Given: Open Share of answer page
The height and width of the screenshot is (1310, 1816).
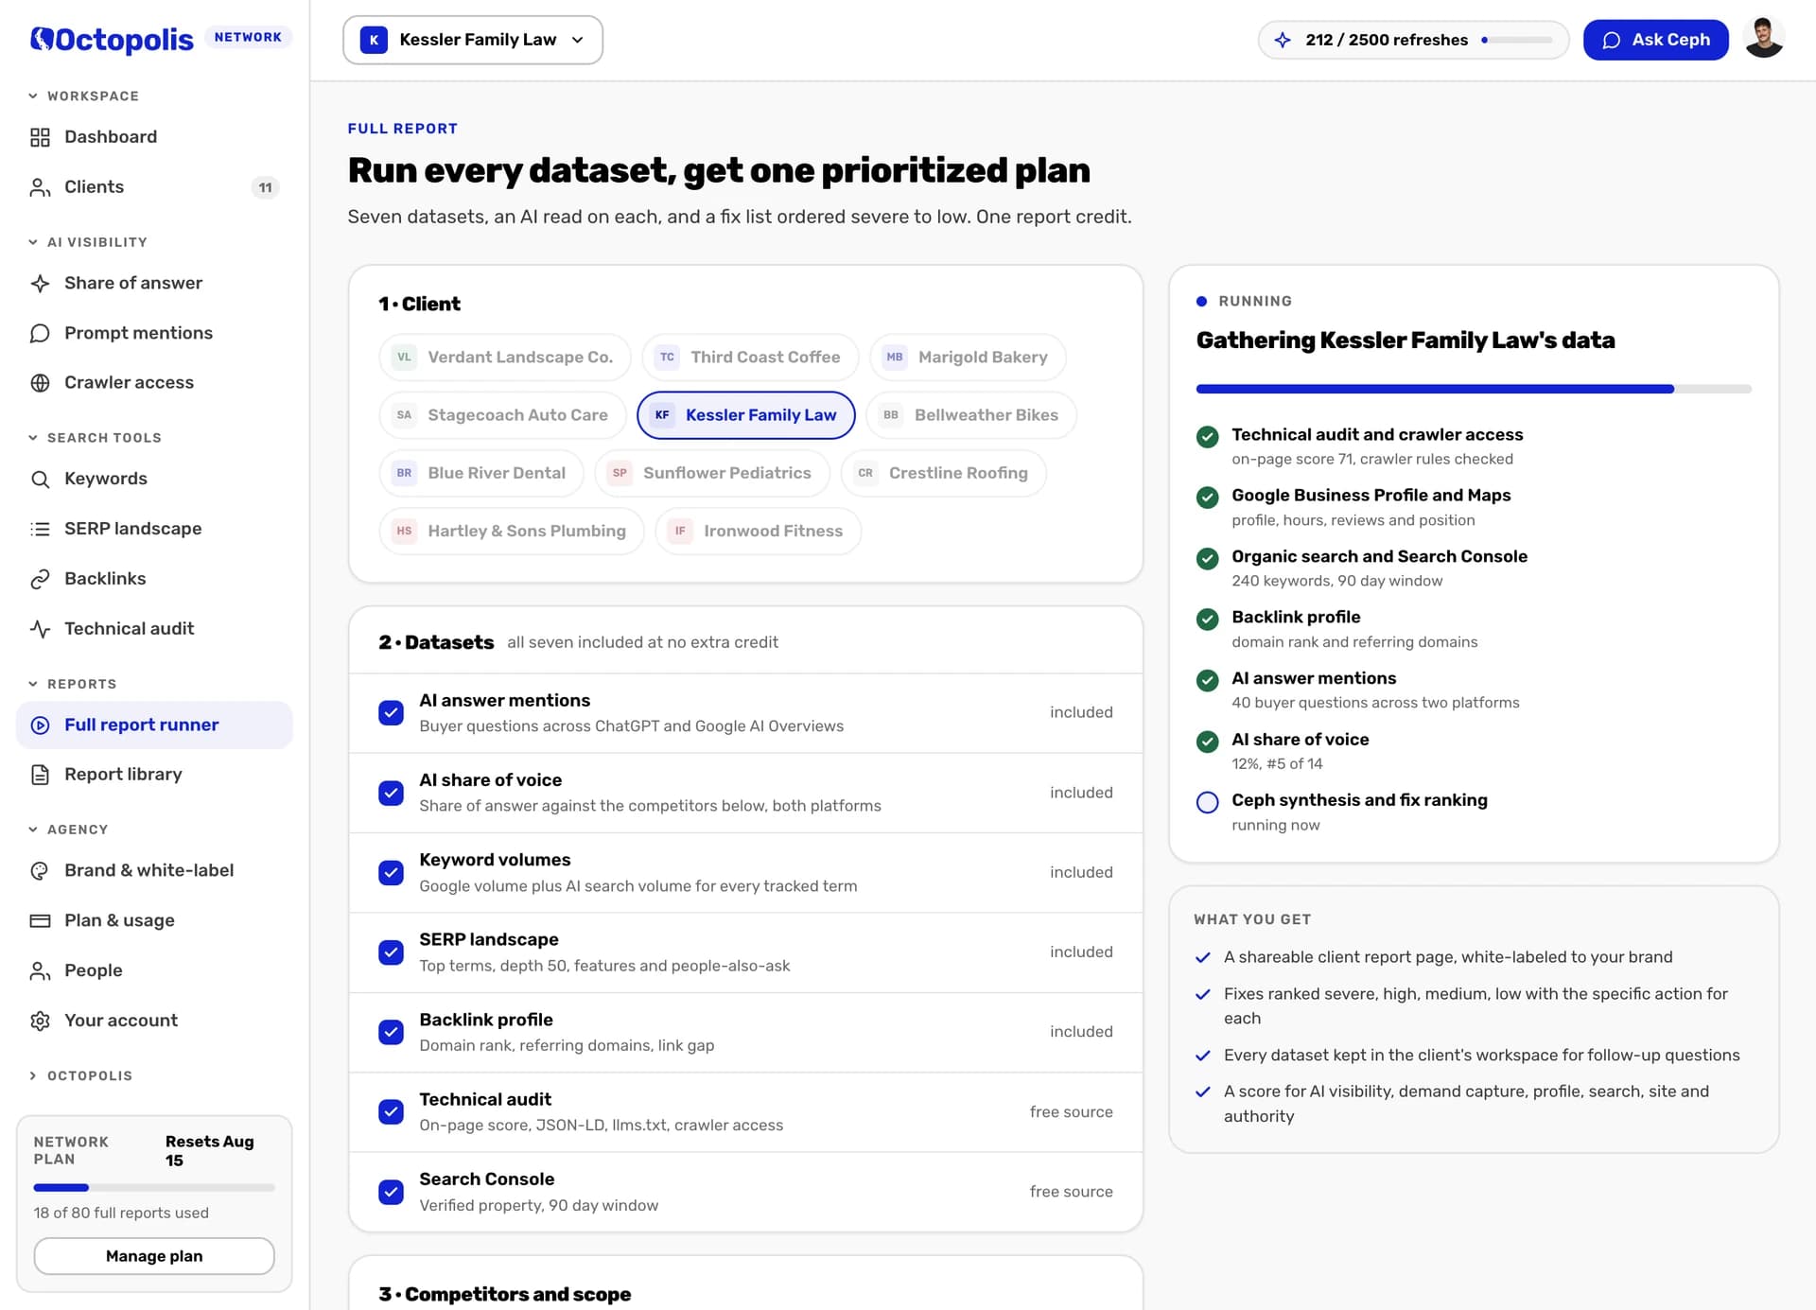Looking at the screenshot, I should coord(154,283).
